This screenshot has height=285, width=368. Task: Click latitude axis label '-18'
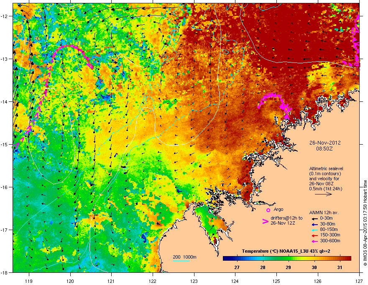(4, 272)
